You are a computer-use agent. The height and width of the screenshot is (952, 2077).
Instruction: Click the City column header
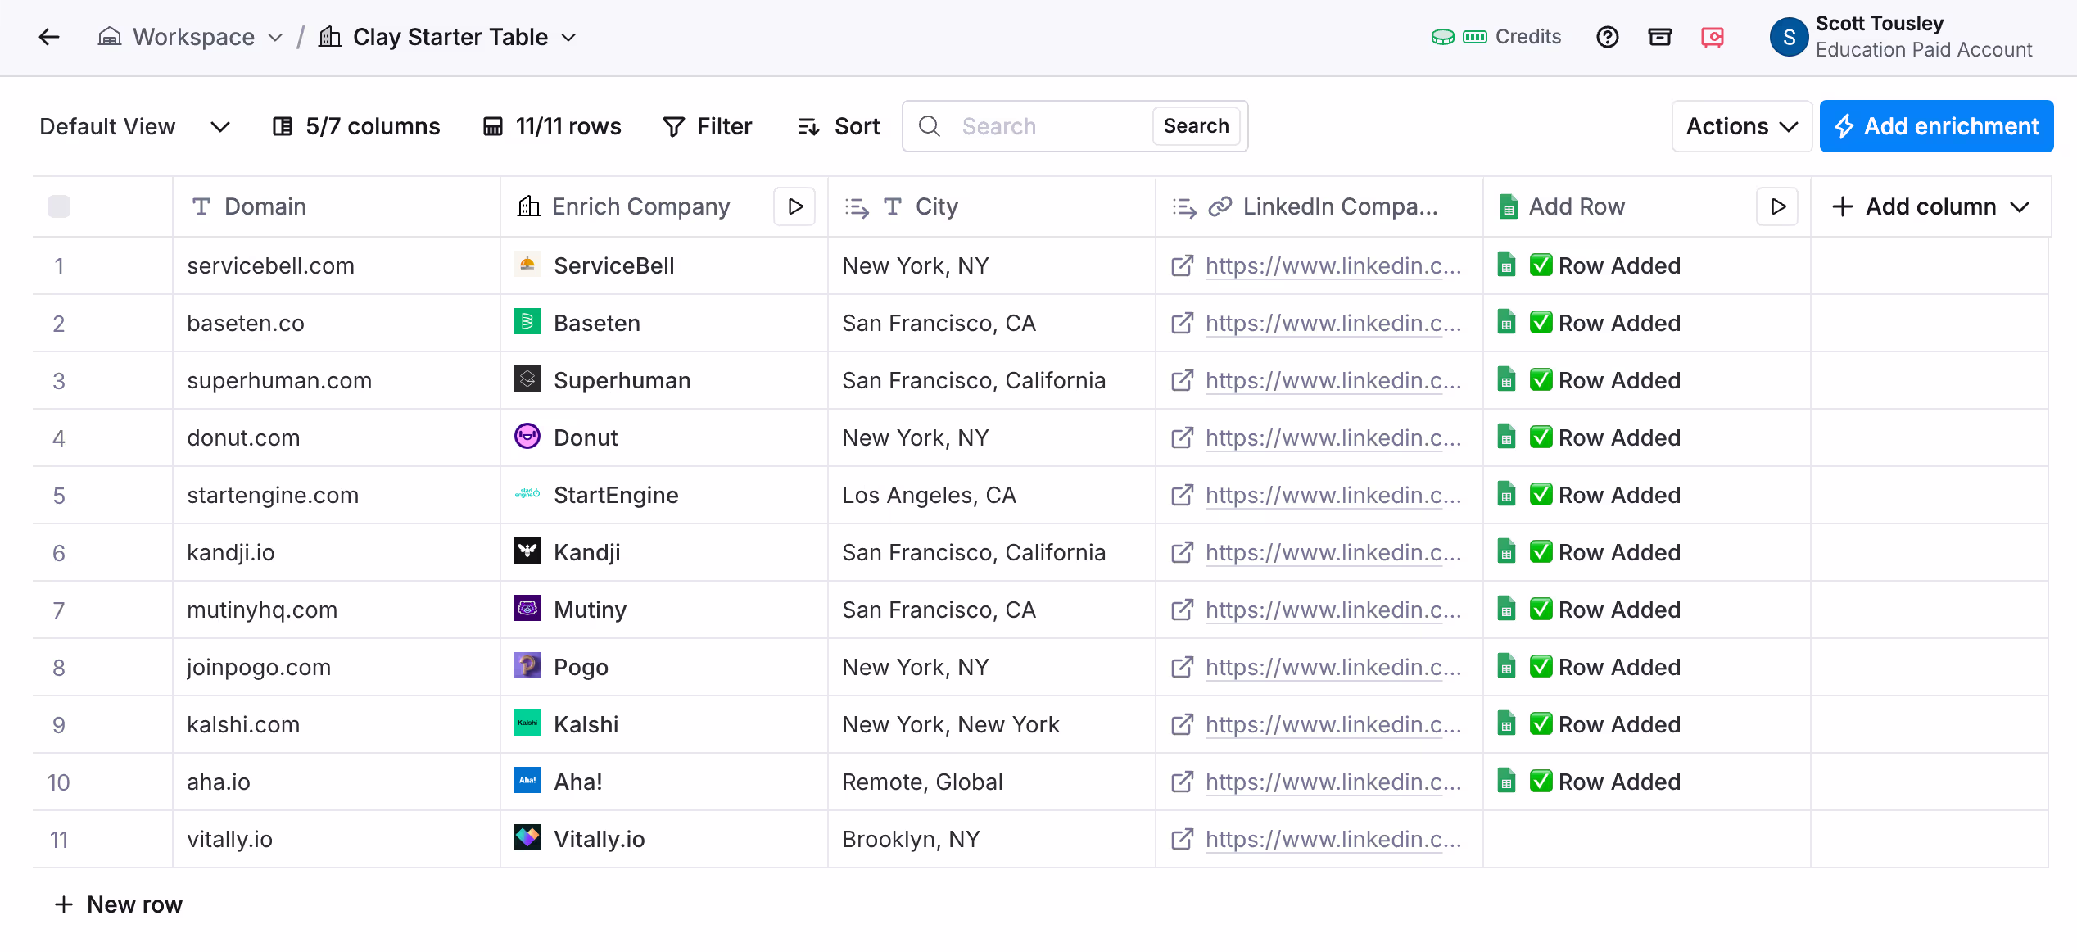coord(991,206)
